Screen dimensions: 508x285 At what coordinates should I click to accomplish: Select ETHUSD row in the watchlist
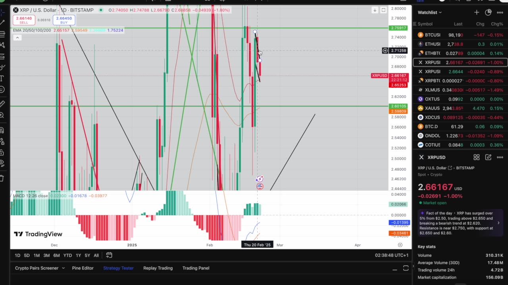pyautogui.click(x=461, y=44)
